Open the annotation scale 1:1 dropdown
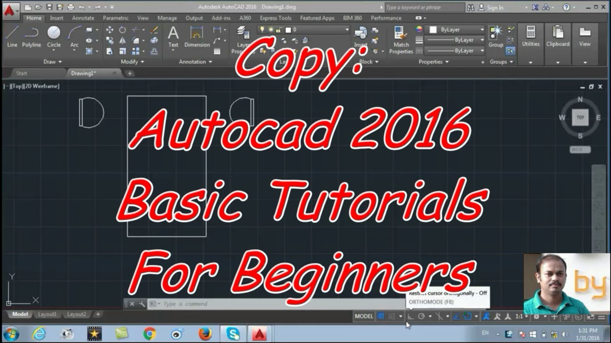Image resolution: width=611 pixels, height=343 pixels. 521,316
